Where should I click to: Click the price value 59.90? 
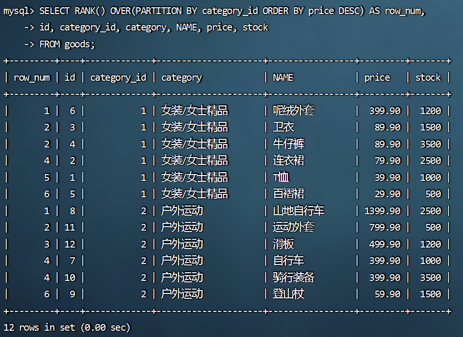[x=388, y=294]
